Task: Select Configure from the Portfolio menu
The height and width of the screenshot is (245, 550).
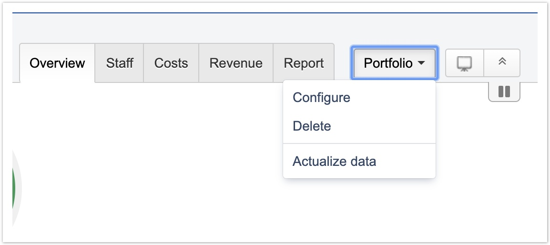Action: coord(321,98)
